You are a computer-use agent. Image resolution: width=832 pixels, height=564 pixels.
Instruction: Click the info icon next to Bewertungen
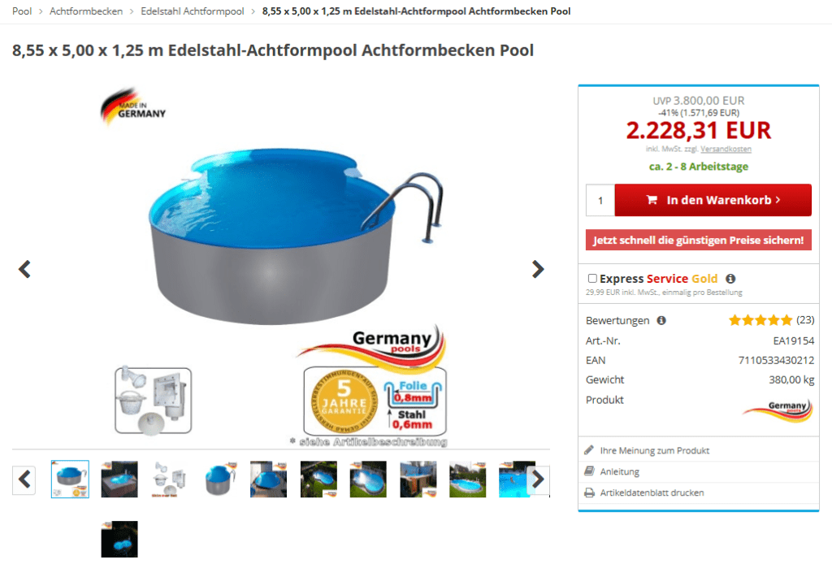661,320
